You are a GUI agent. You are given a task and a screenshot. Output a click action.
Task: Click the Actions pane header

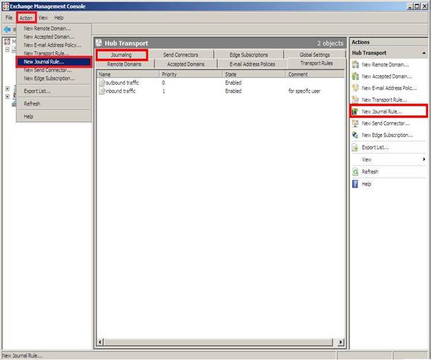coord(389,42)
